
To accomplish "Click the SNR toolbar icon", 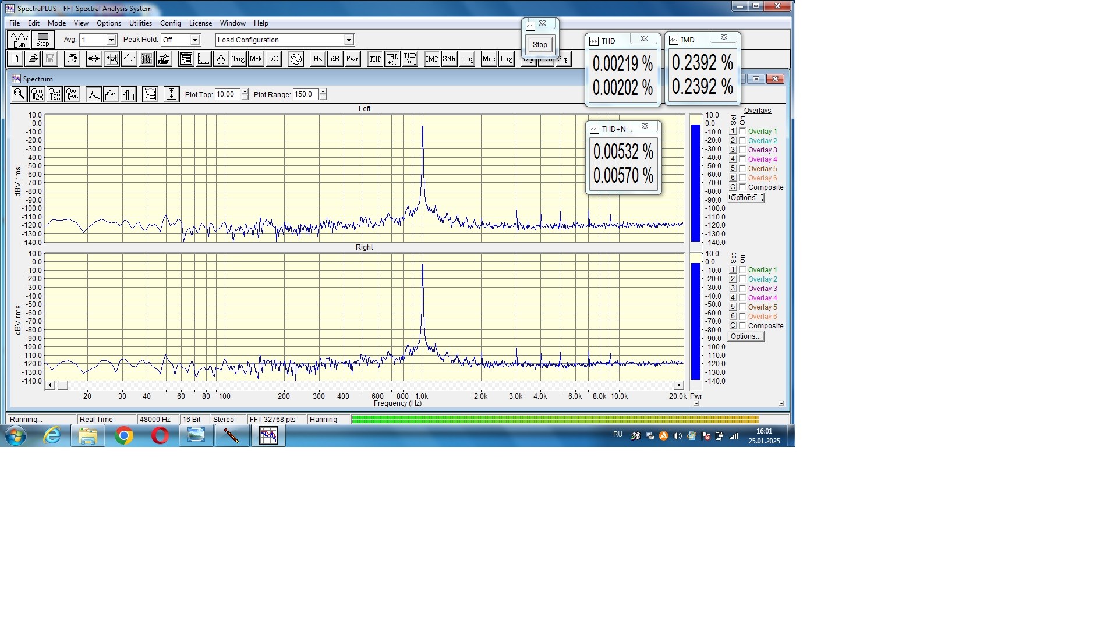I will (x=449, y=59).
